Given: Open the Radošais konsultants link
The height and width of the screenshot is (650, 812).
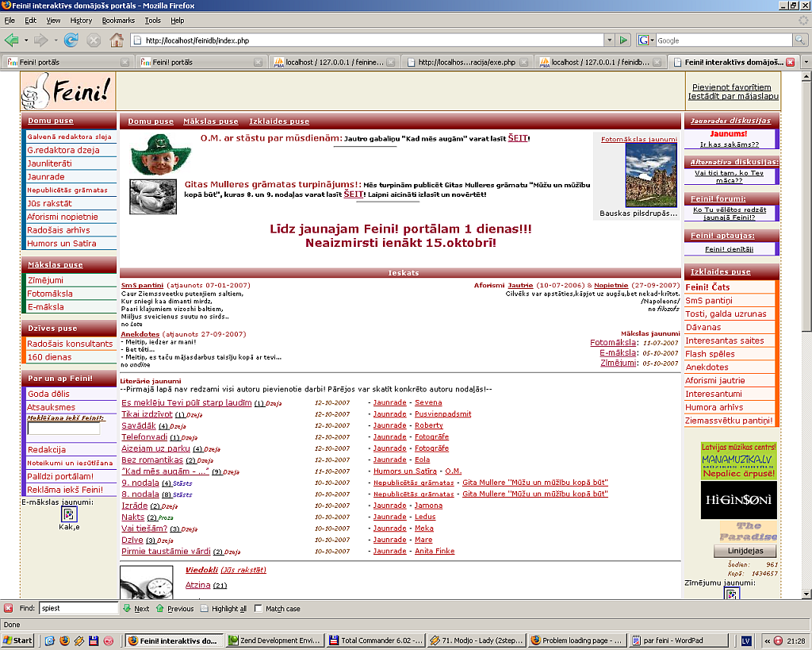Looking at the screenshot, I should (x=70, y=344).
